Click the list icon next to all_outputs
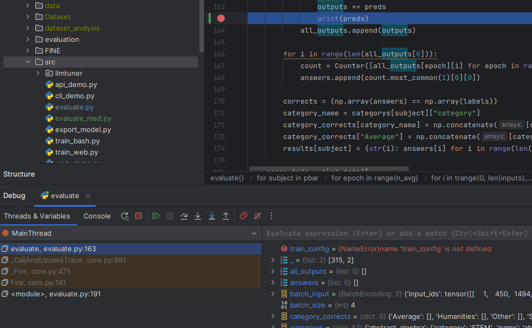532x328 pixels. pos(284,271)
